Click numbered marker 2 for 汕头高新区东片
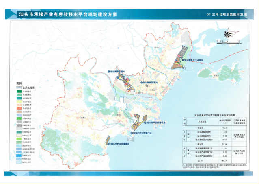The height and width of the screenshot is (184, 259). point(142,82)
